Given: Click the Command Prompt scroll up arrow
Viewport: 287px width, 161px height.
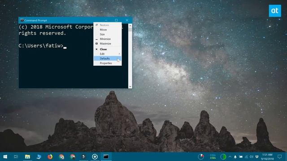Looking at the screenshot, I should click(x=130, y=26).
